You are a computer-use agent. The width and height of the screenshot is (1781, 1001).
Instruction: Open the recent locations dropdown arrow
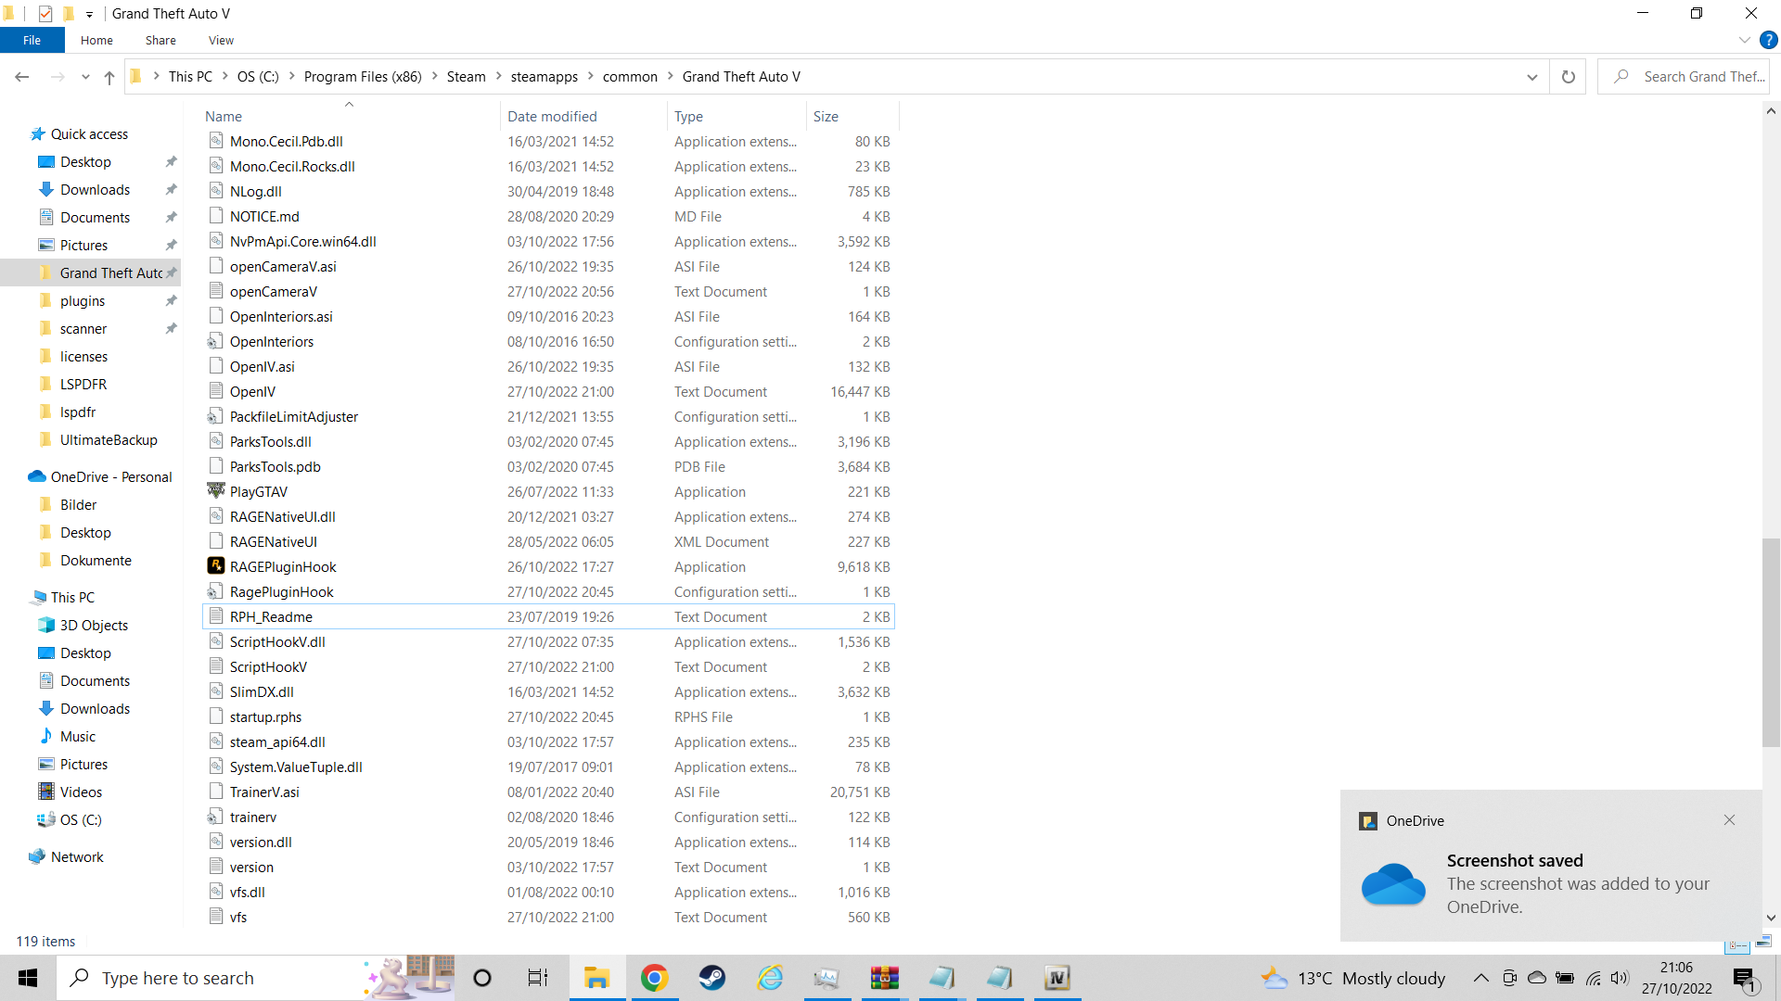[x=85, y=77]
